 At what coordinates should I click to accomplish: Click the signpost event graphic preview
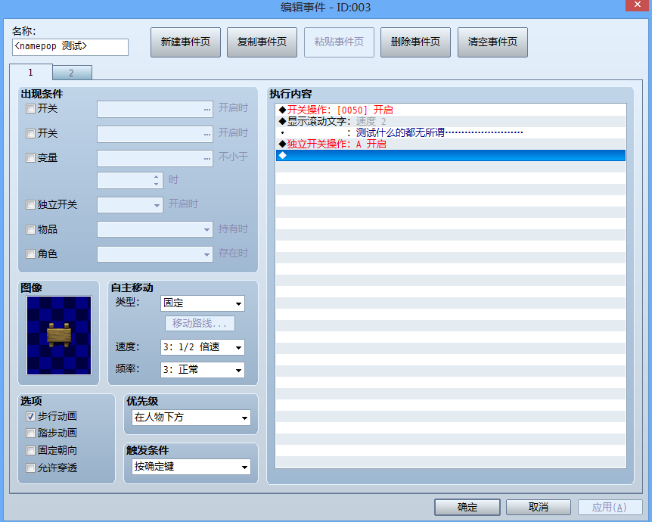(x=59, y=335)
